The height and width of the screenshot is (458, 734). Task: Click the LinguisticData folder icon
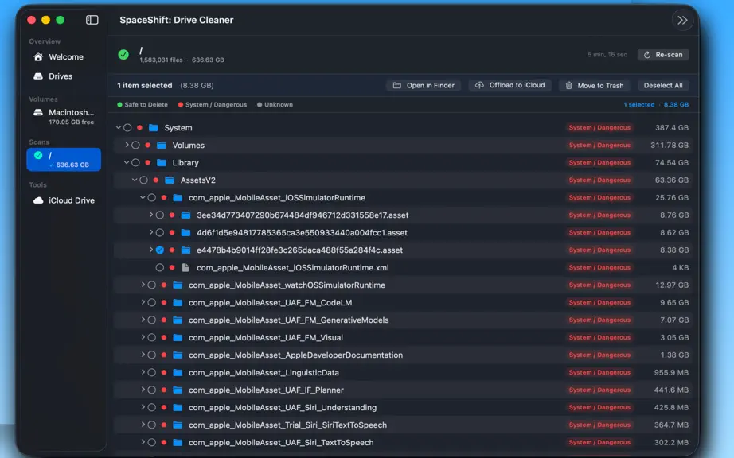[178, 372]
